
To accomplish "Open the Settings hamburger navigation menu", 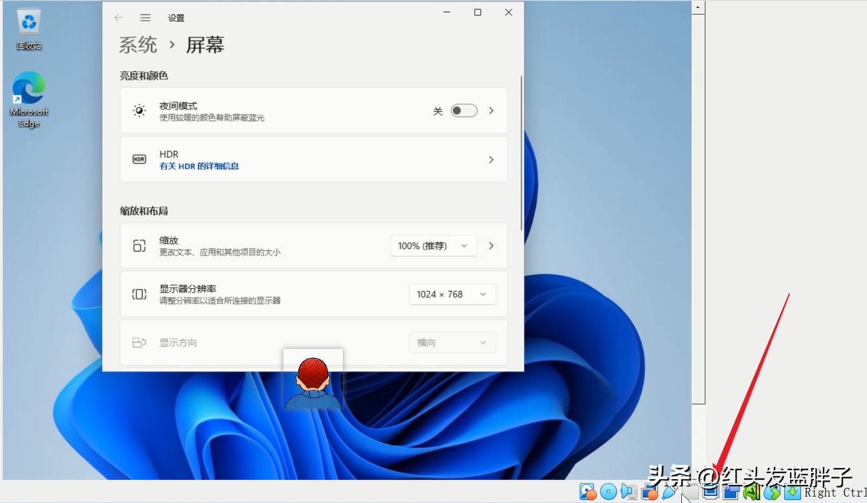I will (x=145, y=17).
